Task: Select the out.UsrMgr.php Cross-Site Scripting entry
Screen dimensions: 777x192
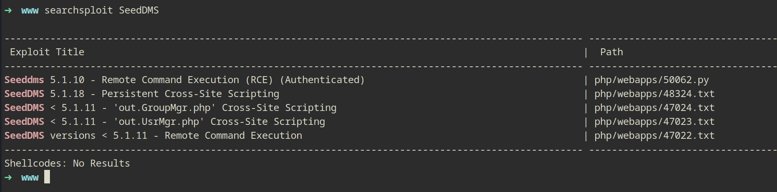Action: (165, 122)
